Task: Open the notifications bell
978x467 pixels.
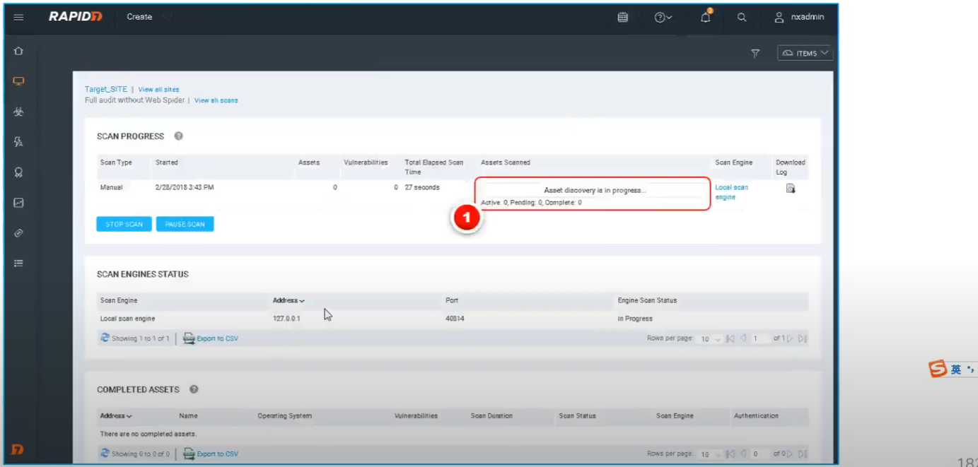Action: 706,16
